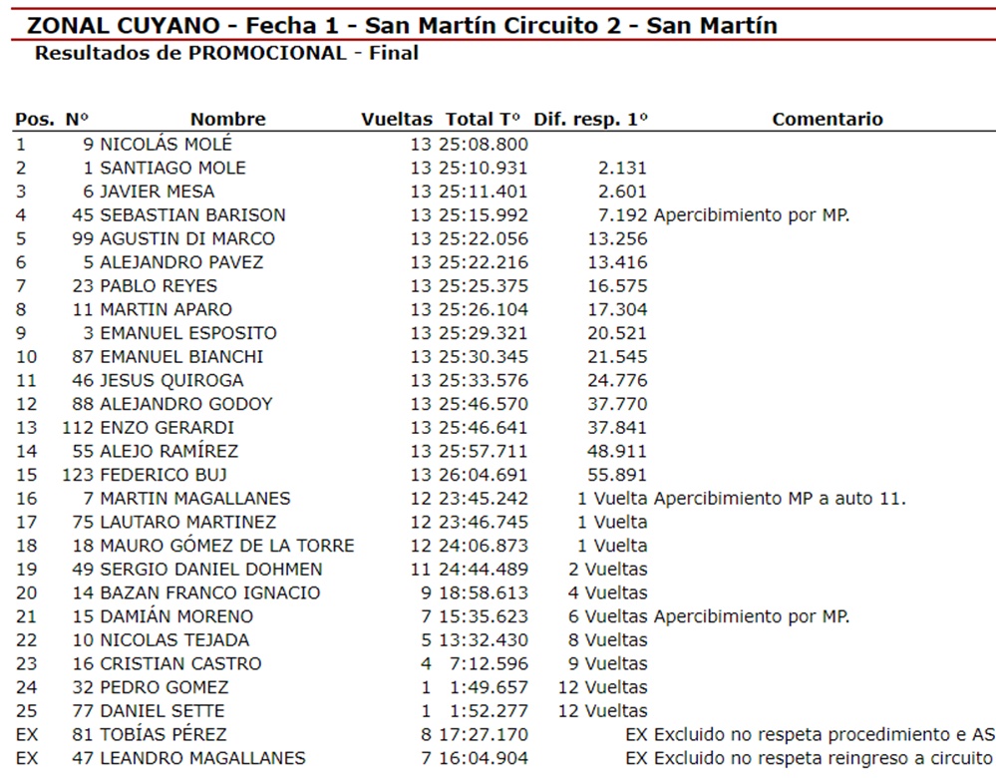Viewport: 996px width, 778px height.
Task: Click the Vueltas column header
Action: pos(397,120)
